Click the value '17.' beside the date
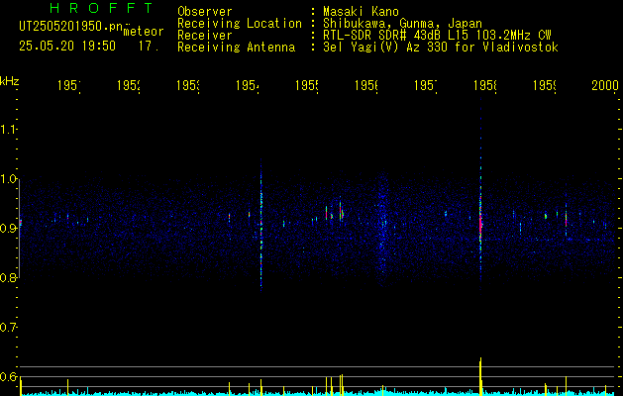This screenshot has height=396, width=623. pyautogui.click(x=149, y=47)
